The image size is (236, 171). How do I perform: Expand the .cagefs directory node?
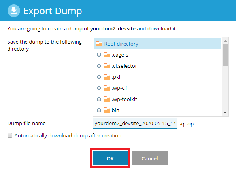tap(99, 55)
